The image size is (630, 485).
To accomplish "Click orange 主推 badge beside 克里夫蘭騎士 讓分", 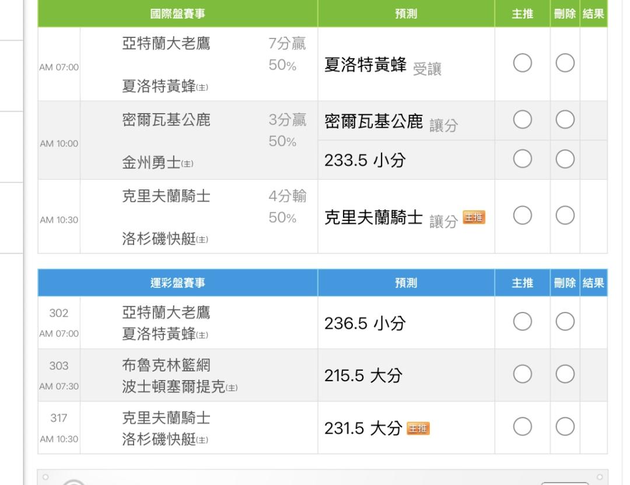I will 474,218.
